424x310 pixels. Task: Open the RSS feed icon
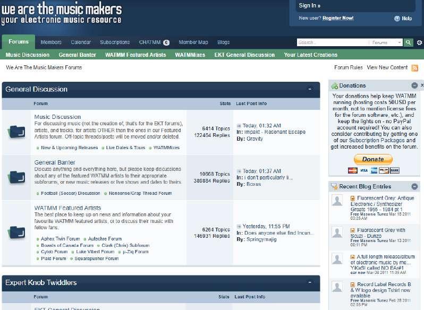(x=414, y=68)
